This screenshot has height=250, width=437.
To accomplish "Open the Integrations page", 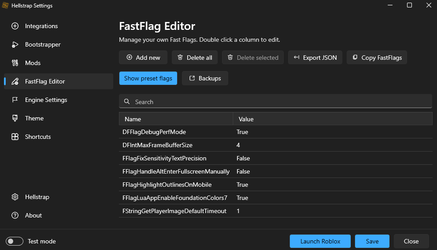I will pyautogui.click(x=59, y=26).
